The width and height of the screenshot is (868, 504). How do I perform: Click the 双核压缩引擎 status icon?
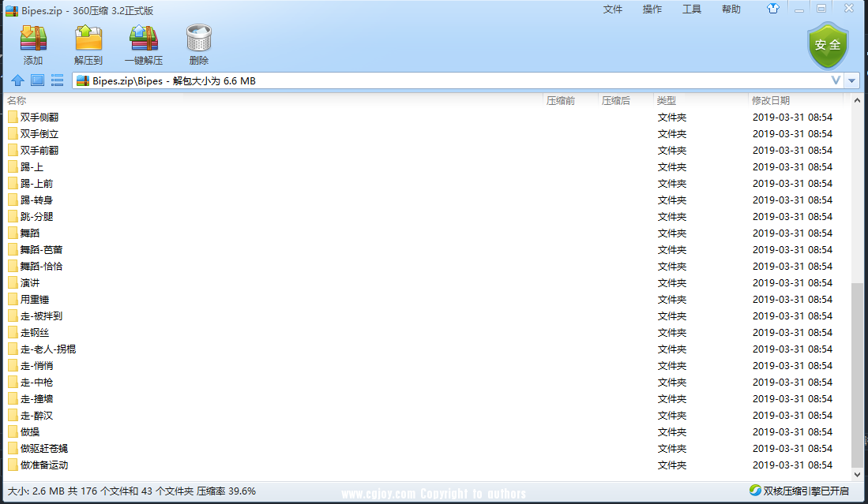tap(755, 491)
